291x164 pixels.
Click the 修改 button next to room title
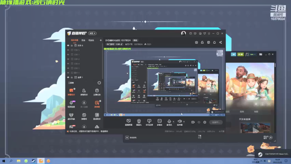(135, 40)
